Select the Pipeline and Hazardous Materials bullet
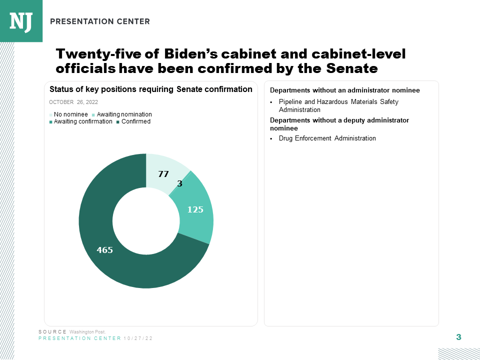 coord(338,105)
